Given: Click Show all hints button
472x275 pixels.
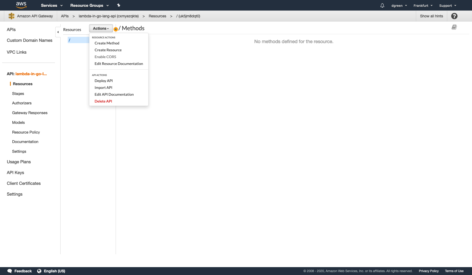Looking at the screenshot, I should (431, 16).
